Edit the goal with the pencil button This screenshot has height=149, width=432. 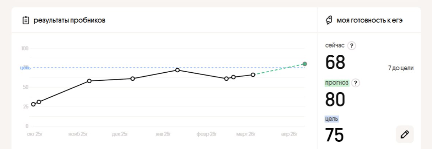point(405,134)
